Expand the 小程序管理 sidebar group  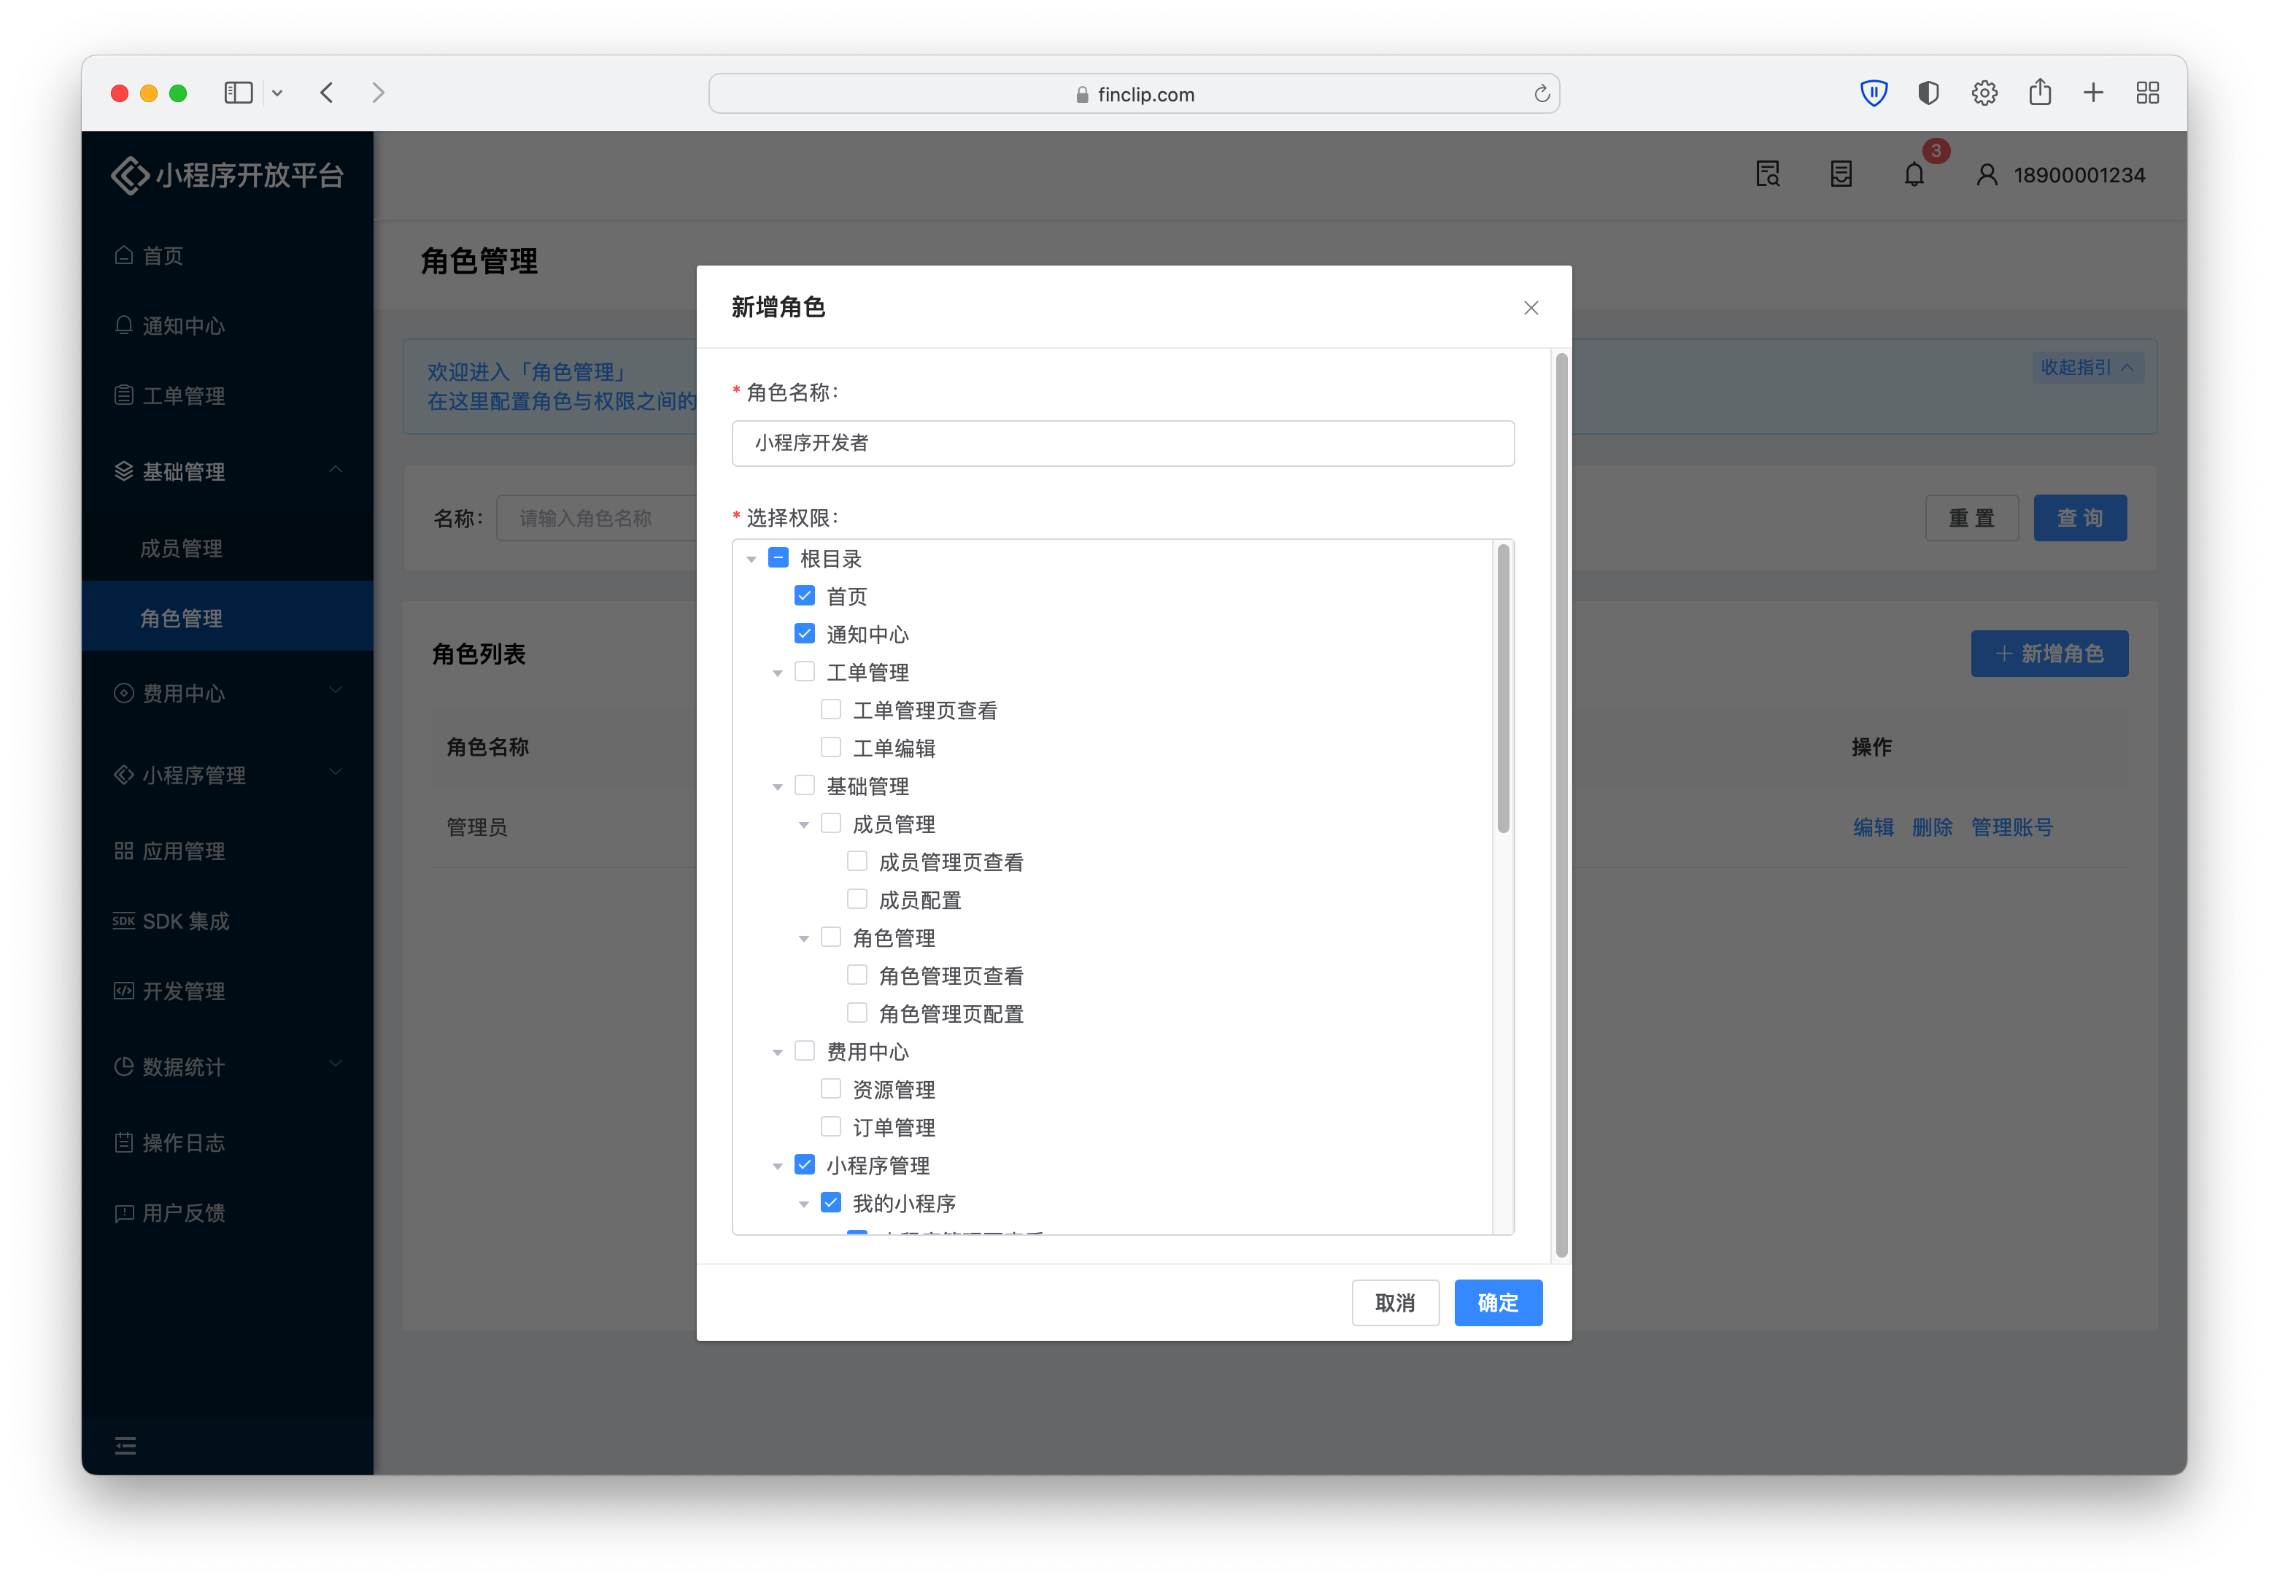(x=228, y=775)
